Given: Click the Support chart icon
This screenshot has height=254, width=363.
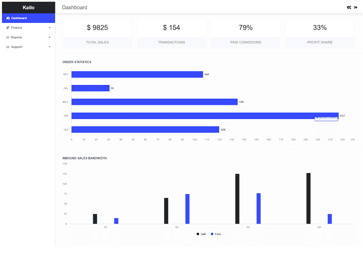Looking at the screenshot, I should click(8, 47).
